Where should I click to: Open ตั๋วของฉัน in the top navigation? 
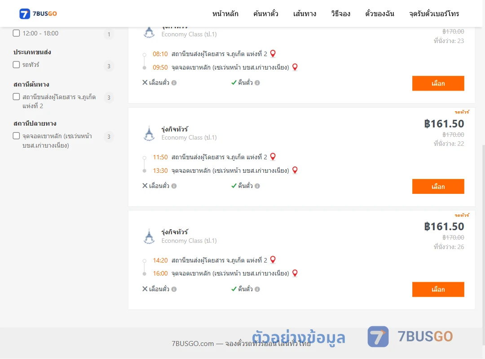pos(379,13)
